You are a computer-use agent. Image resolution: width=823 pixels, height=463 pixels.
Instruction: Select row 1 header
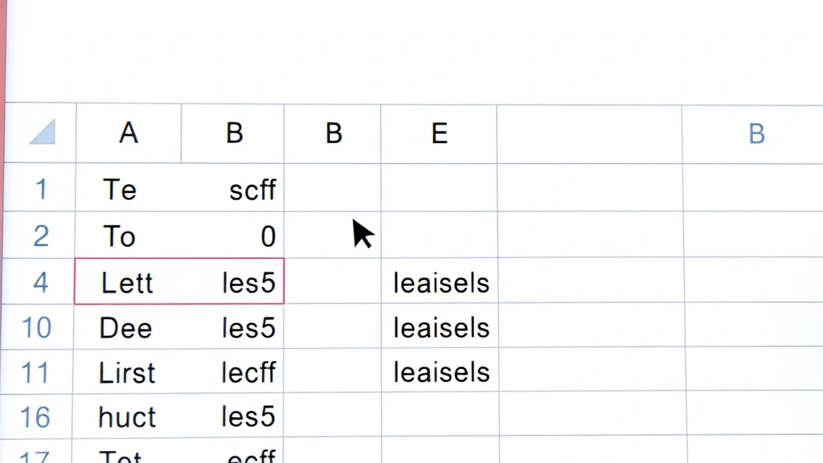coord(40,189)
